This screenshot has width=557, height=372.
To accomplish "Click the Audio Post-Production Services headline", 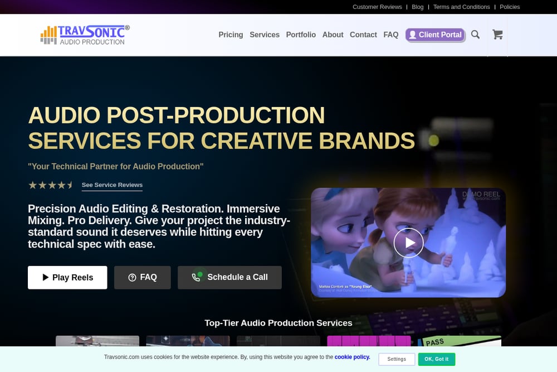I will tap(221, 128).
